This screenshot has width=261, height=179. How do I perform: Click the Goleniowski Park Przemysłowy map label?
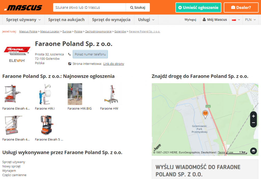(x=199, y=129)
